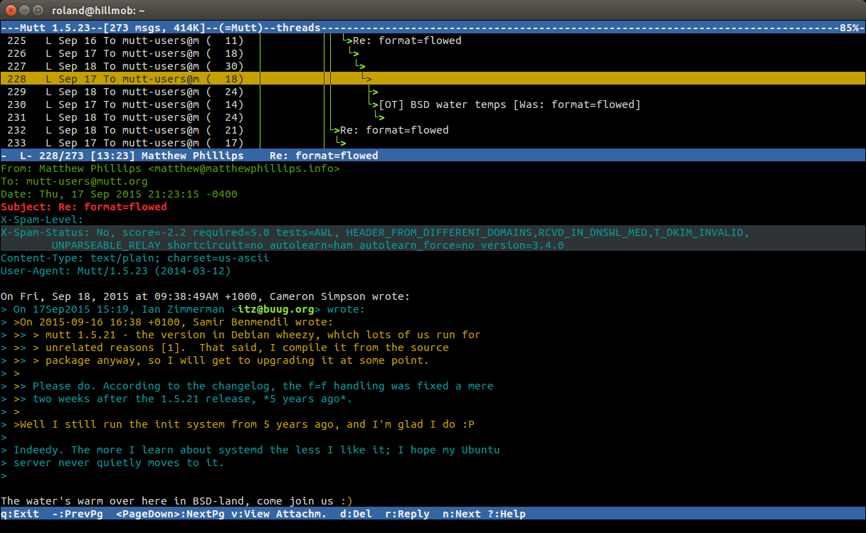The height and width of the screenshot is (533, 866).
Task: Click the 85% position indicator in the status bar
Action: [850, 28]
